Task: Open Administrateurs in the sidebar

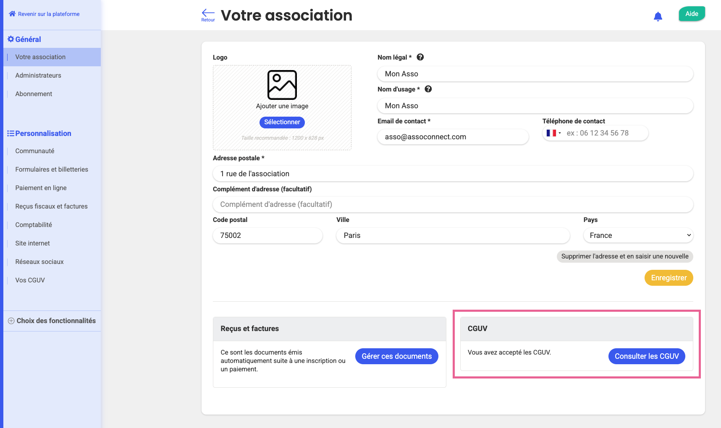Action: pos(38,76)
